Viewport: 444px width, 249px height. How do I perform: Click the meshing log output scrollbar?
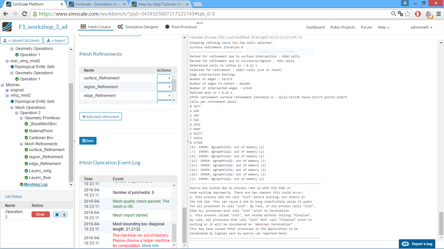tap(441, 223)
